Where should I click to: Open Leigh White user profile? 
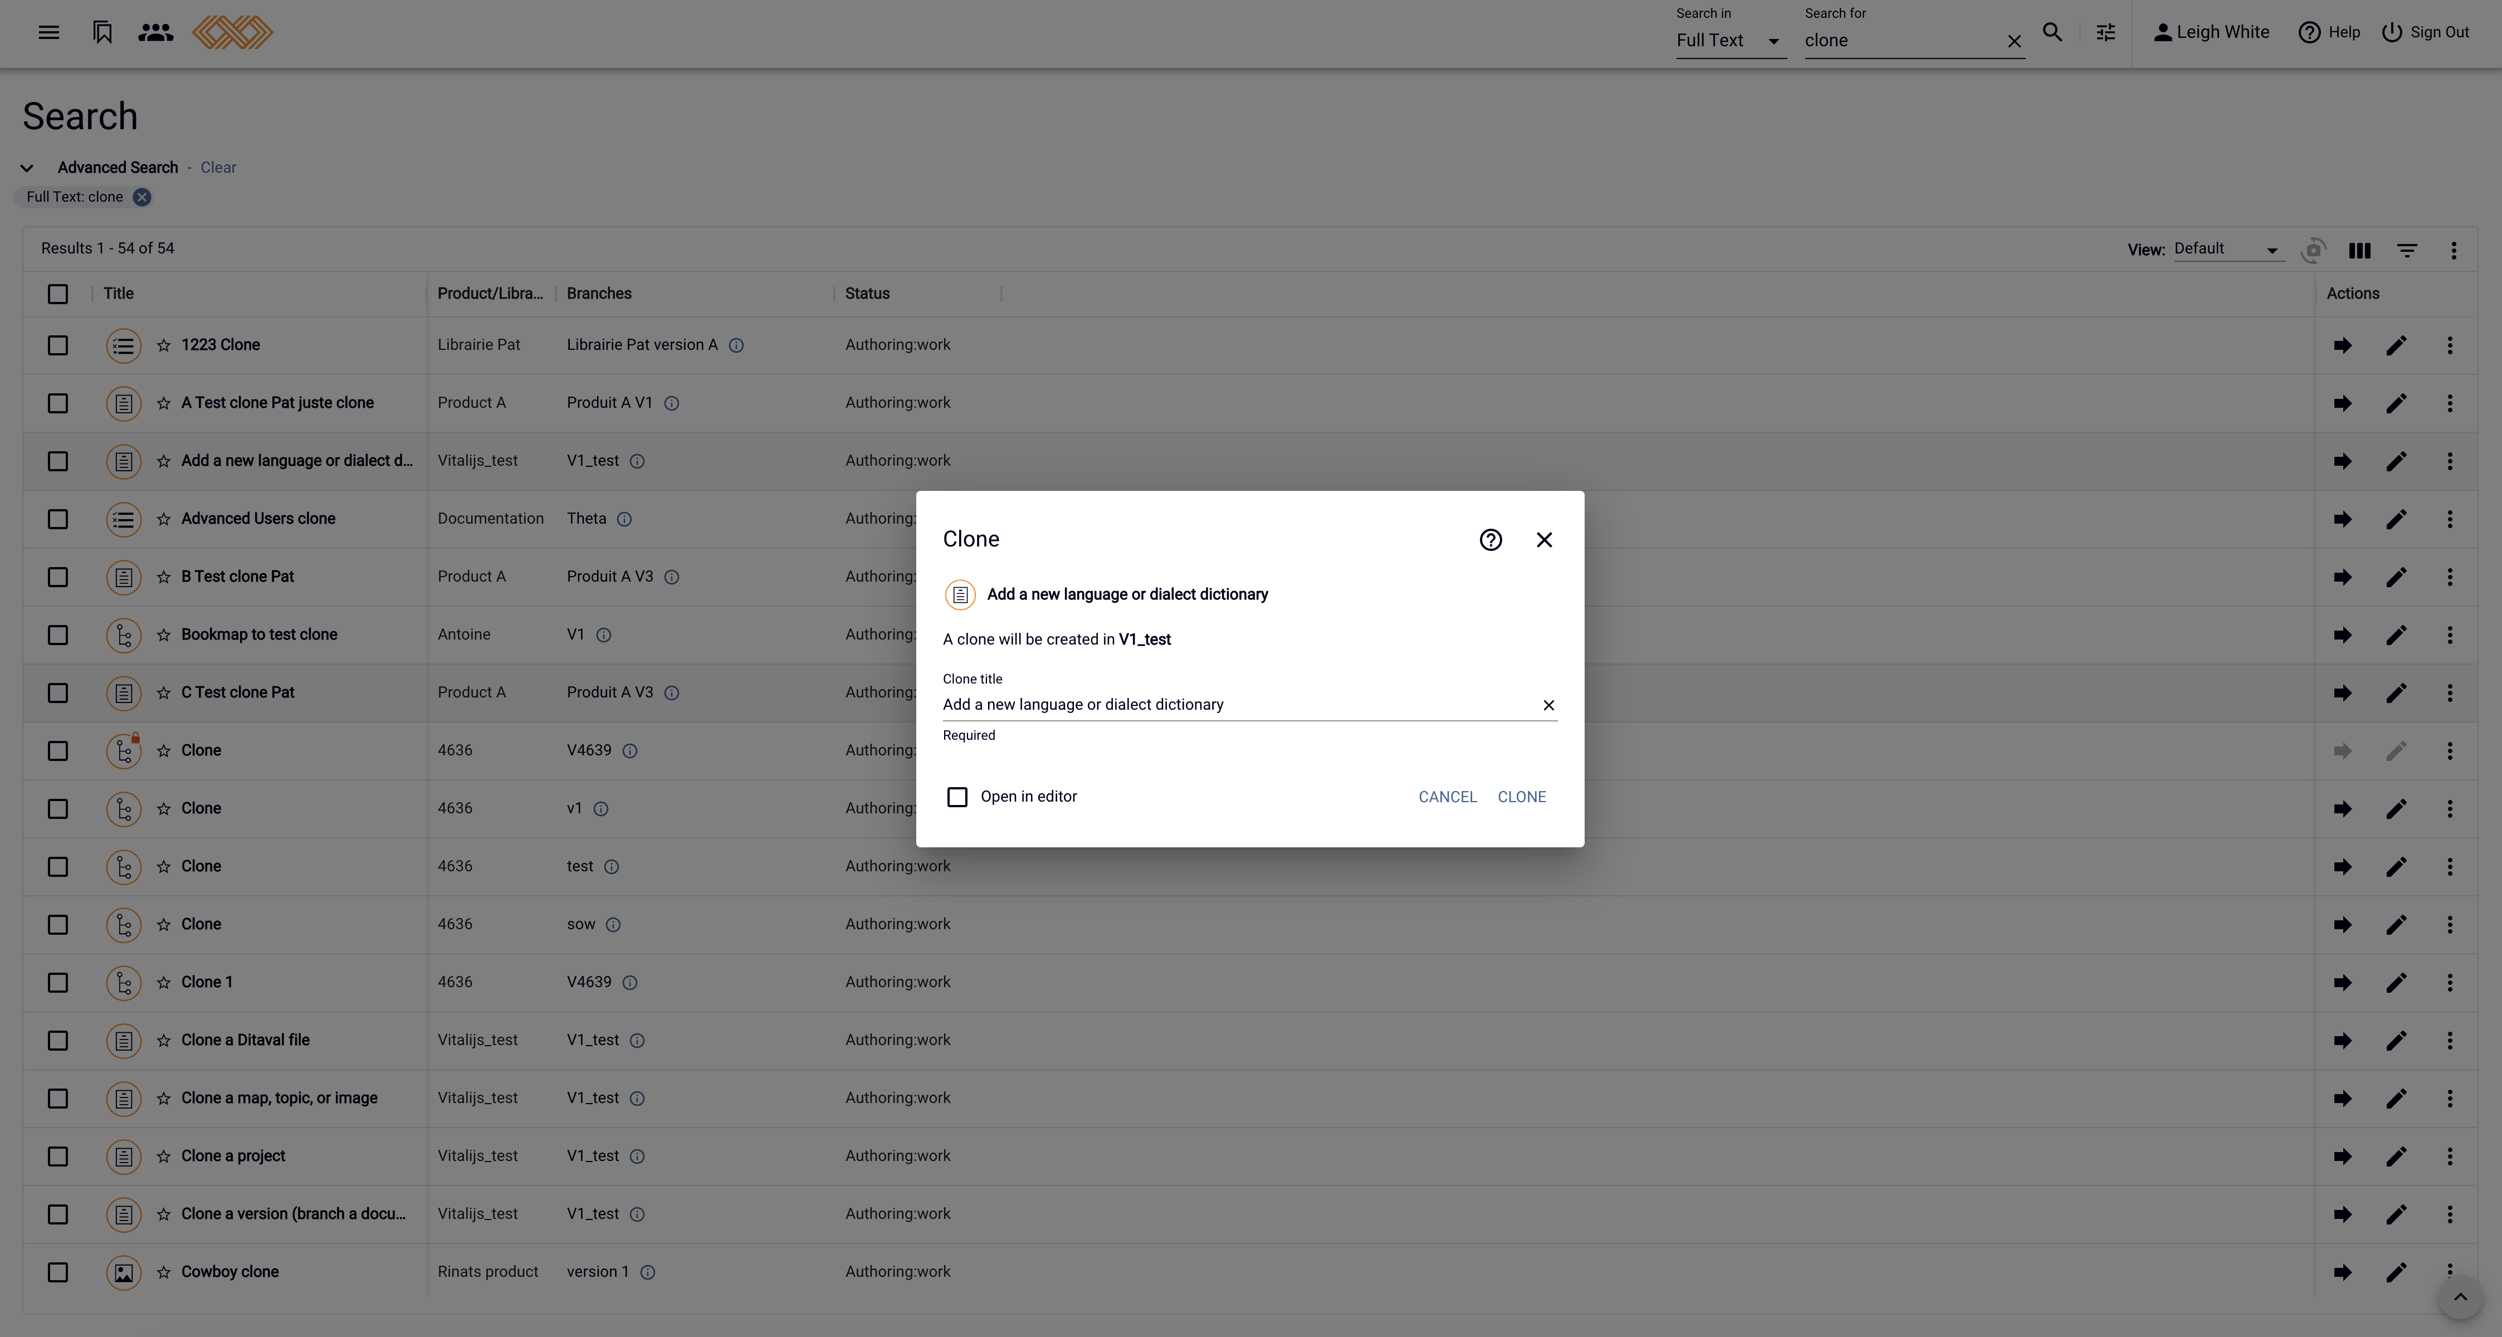pos(2212,32)
